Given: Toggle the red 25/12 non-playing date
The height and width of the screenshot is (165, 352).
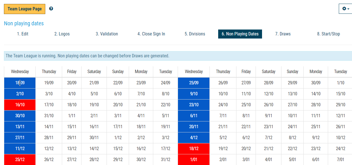Looking at the screenshot, I should [x=20, y=160].
